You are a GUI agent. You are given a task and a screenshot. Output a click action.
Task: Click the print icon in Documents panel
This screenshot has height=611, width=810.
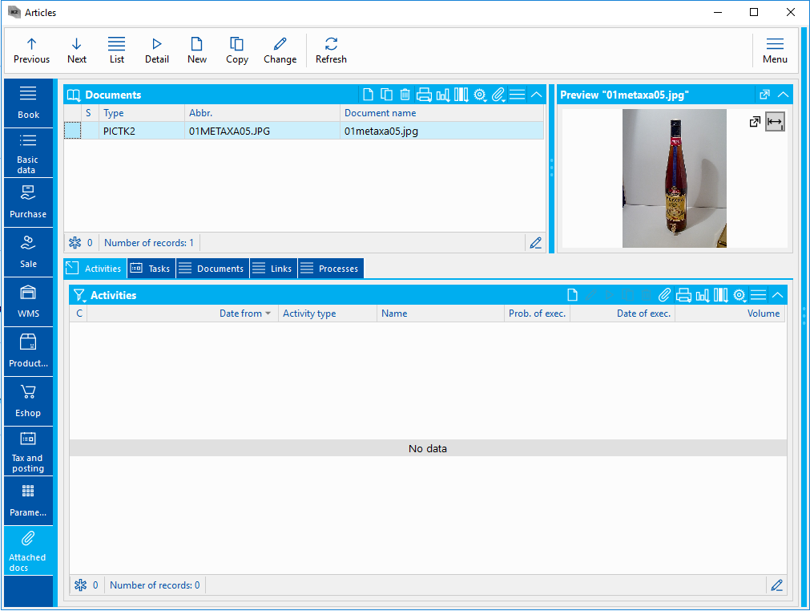[424, 95]
